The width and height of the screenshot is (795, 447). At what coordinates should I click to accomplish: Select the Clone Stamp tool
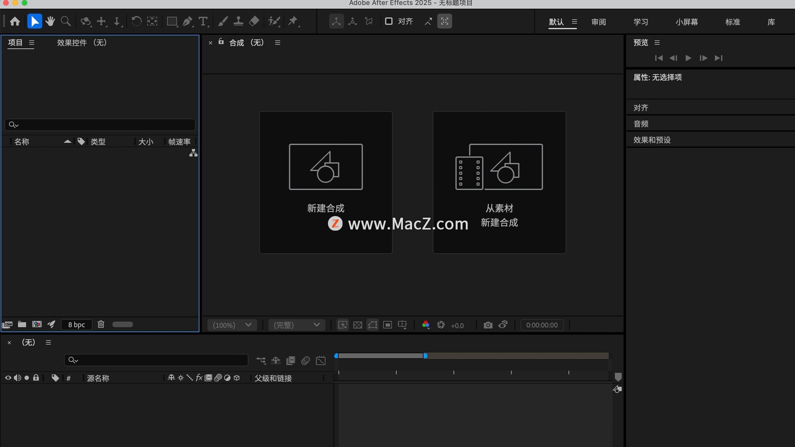coord(238,22)
